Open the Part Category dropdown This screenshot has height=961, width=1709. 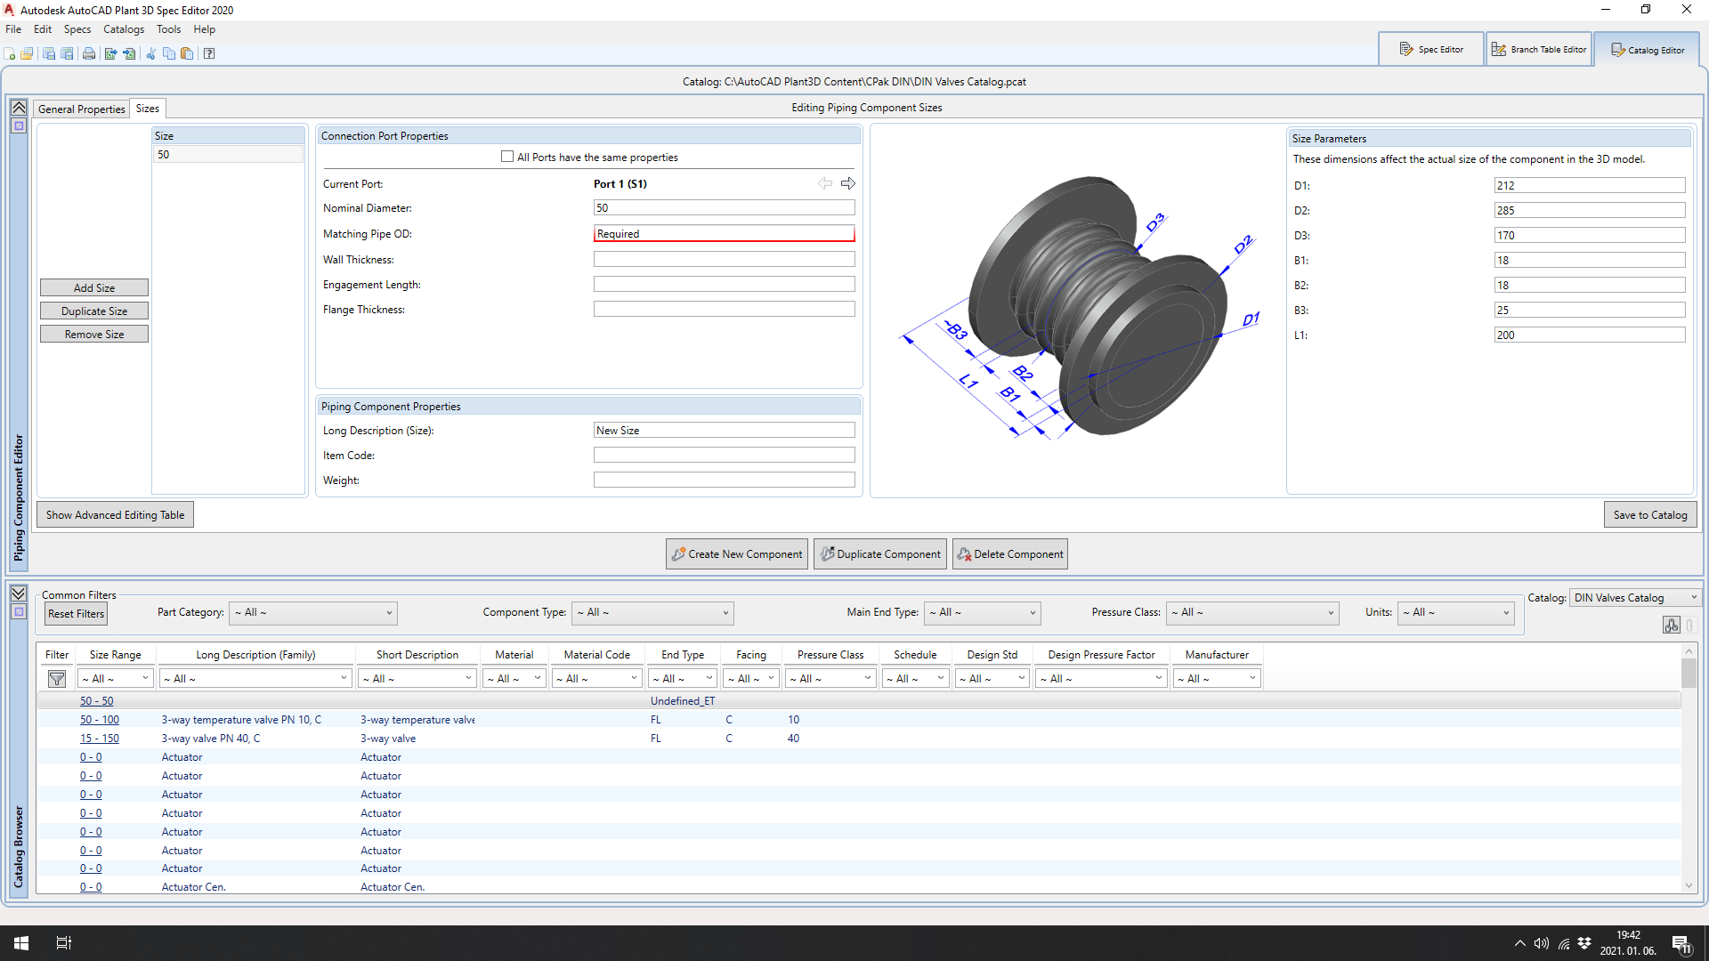coord(313,613)
